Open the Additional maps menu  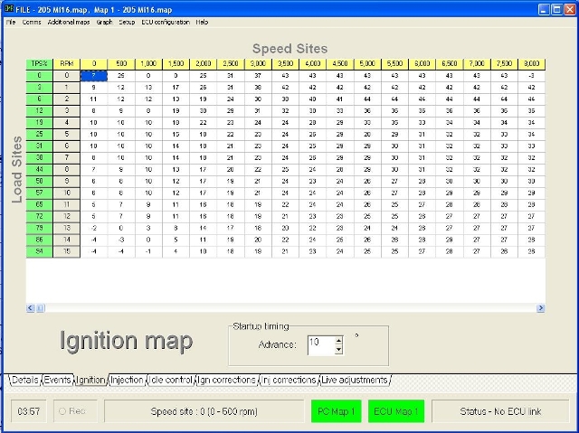pos(66,21)
